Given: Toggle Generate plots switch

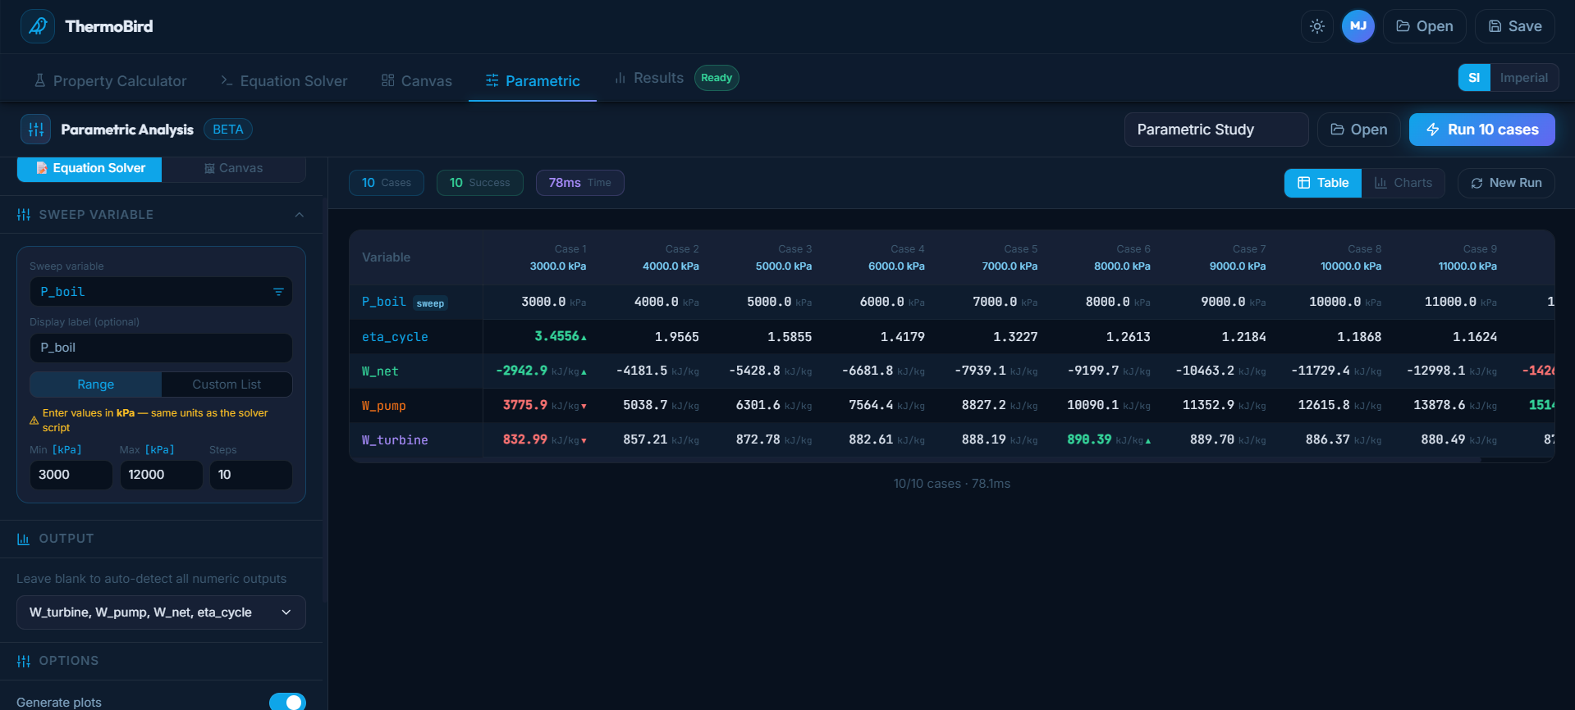Looking at the screenshot, I should pyautogui.click(x=287, y=702).
